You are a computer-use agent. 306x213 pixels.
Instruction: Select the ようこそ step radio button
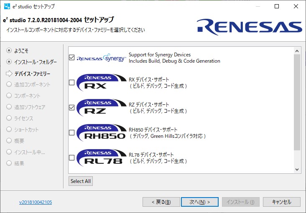coord(9,51)
